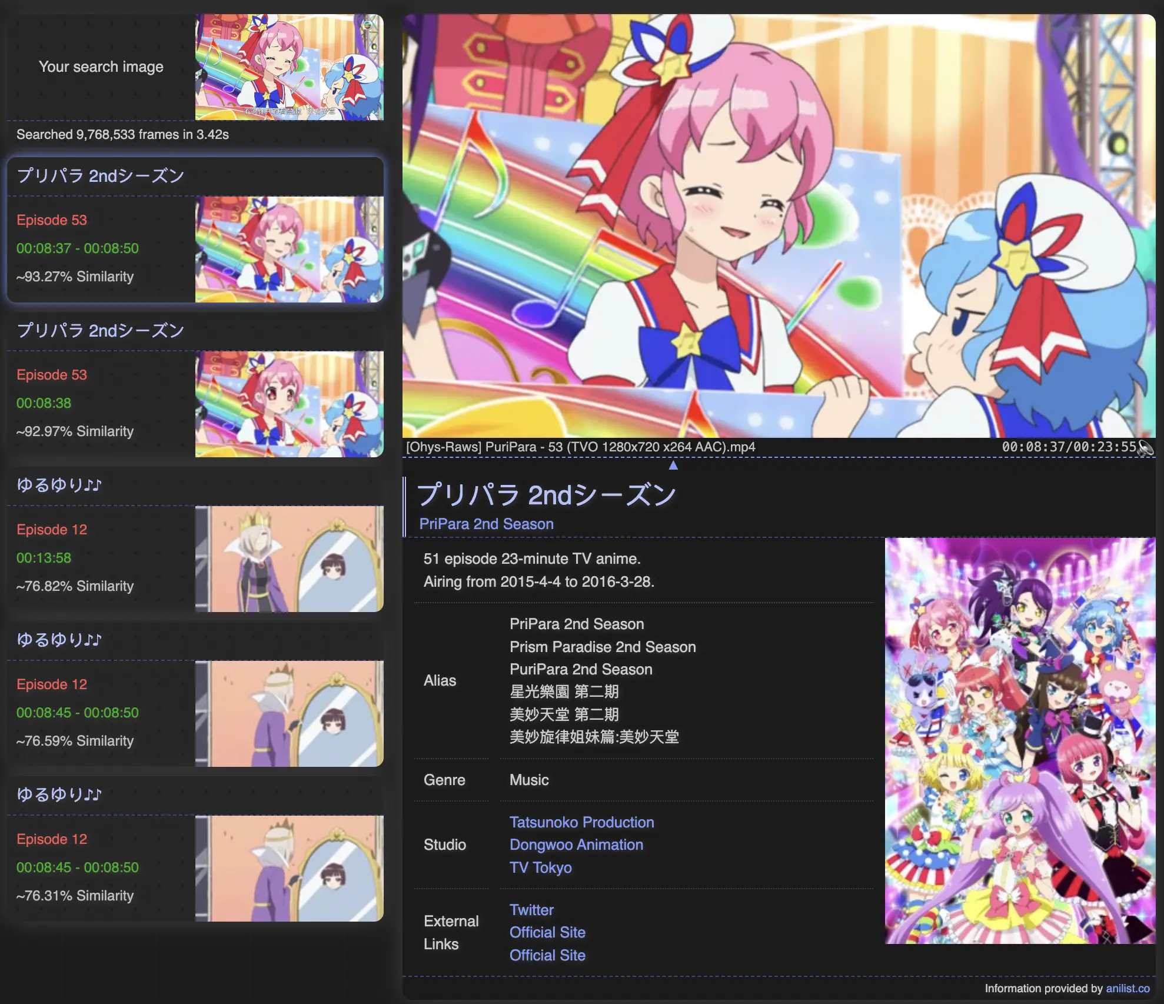The image size is (1164, 1004).
Task: Click the 'Alias' row label
Action: click(440, 680)
